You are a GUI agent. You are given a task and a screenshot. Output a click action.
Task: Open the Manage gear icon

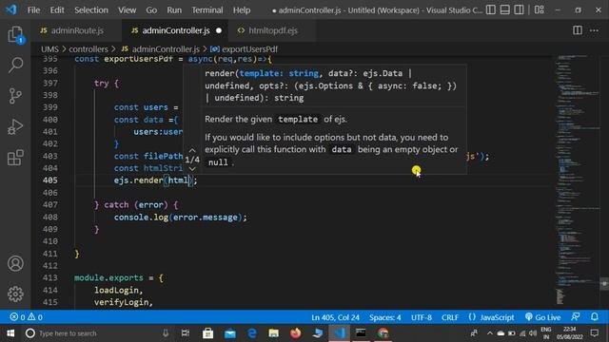coord(15,294)
